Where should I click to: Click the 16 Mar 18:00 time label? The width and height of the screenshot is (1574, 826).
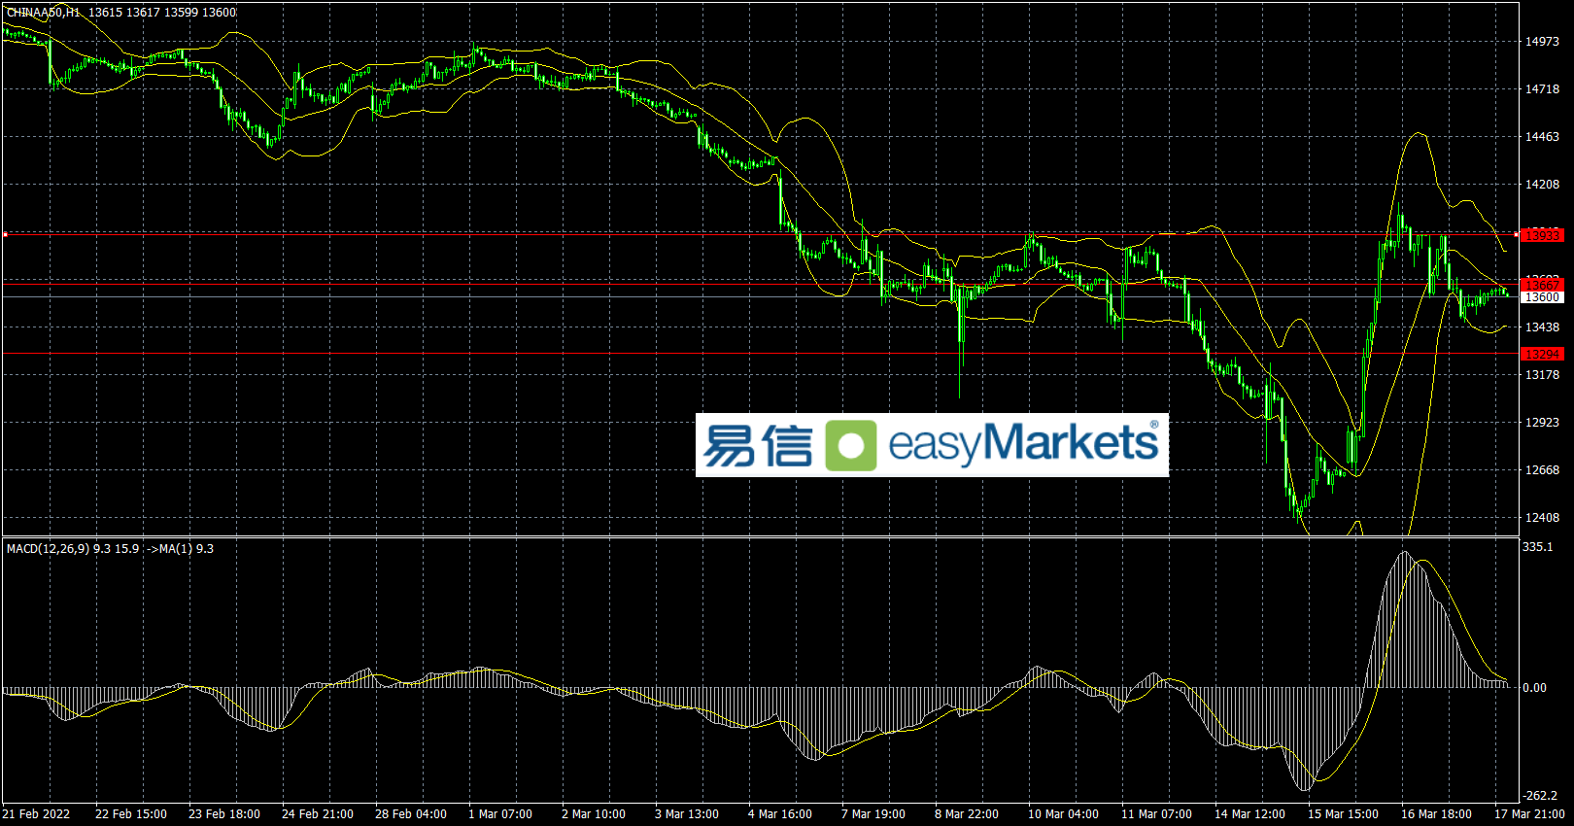1437,814
